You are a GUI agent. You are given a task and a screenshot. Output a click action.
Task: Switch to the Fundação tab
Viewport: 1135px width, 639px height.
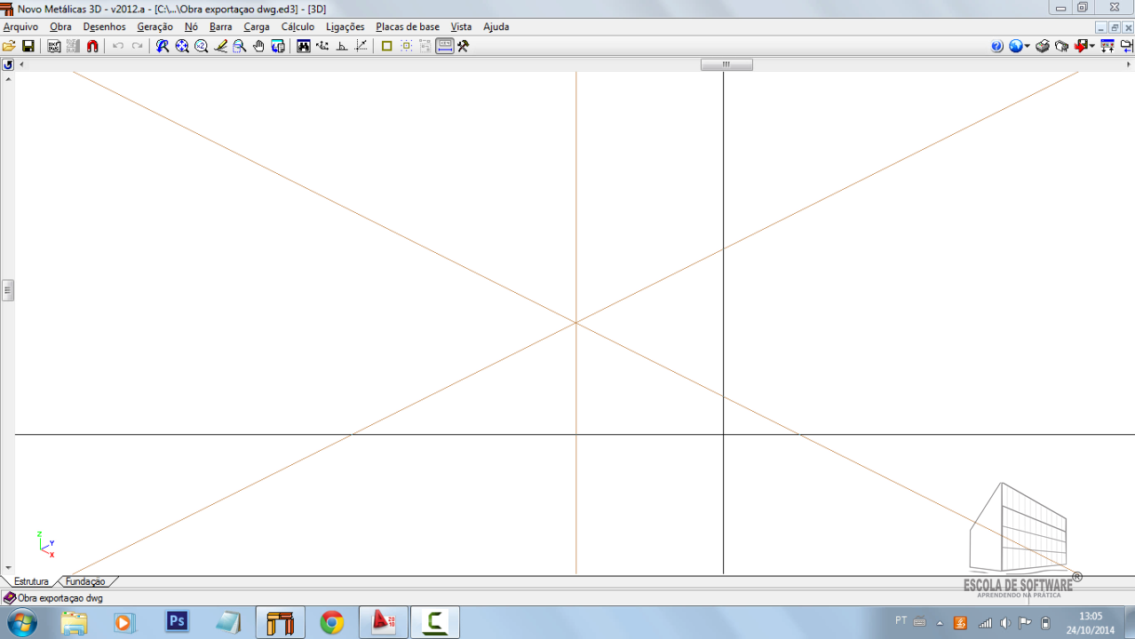pos(85,581)
